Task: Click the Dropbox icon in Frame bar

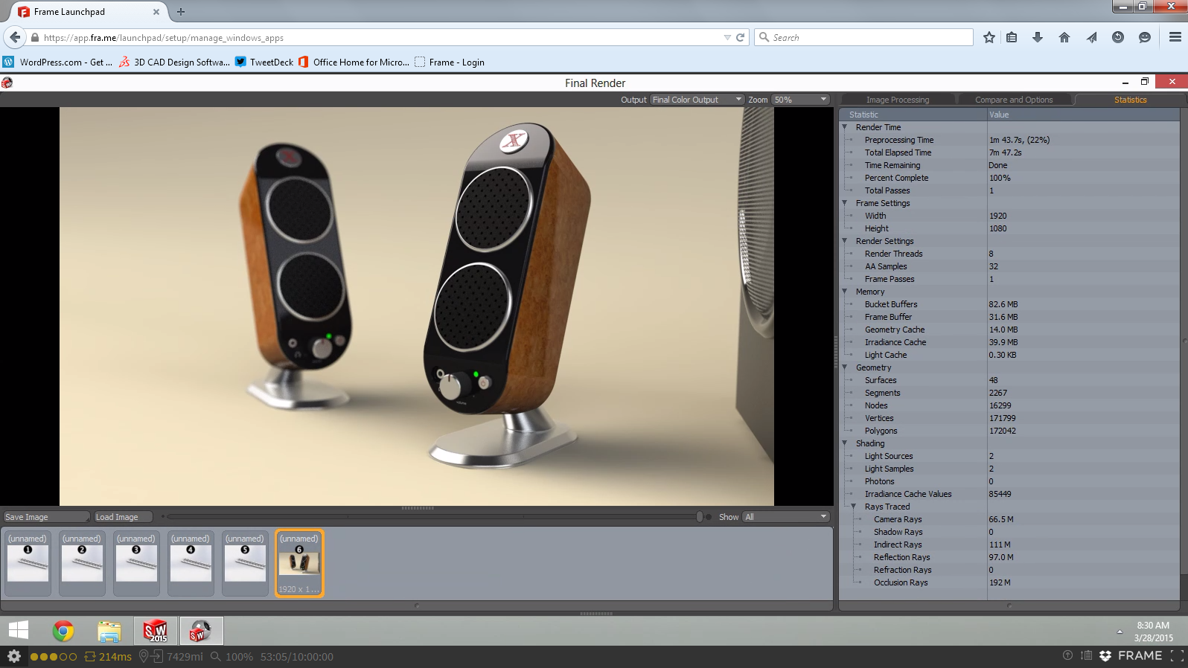Action: [x=1105, y=655]
